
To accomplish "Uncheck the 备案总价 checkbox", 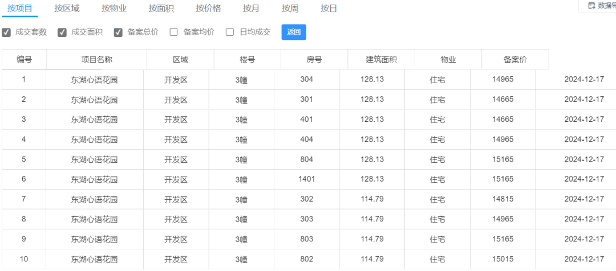I will 118,32.
